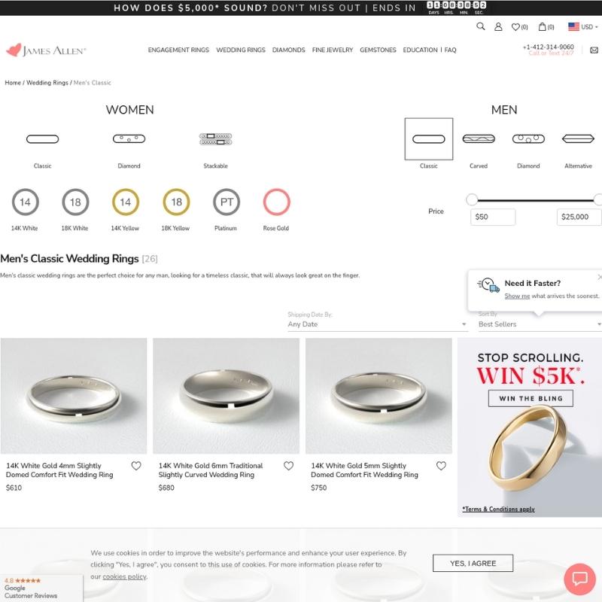The image size is (602, 602).
Task: Click the minimum price input field
Action: coord(493,217)
